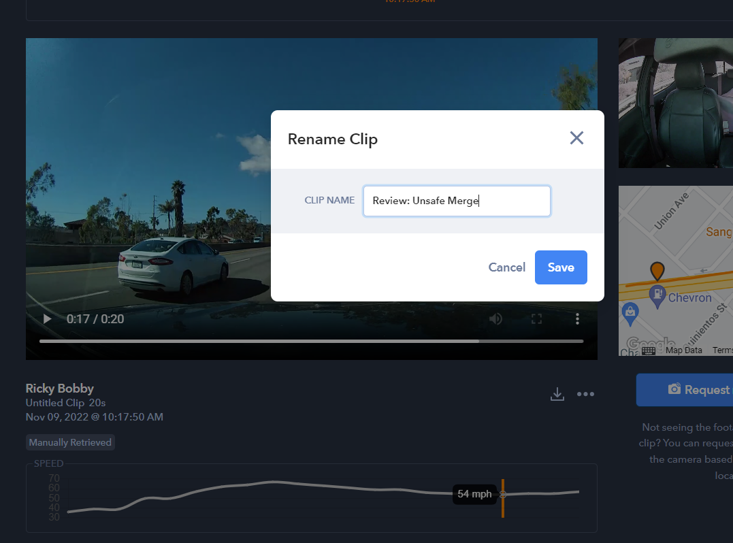The height and width of the screenshot is (543, 733).
Task: Close the Rename Clip dialog
Action: [576, 138]
